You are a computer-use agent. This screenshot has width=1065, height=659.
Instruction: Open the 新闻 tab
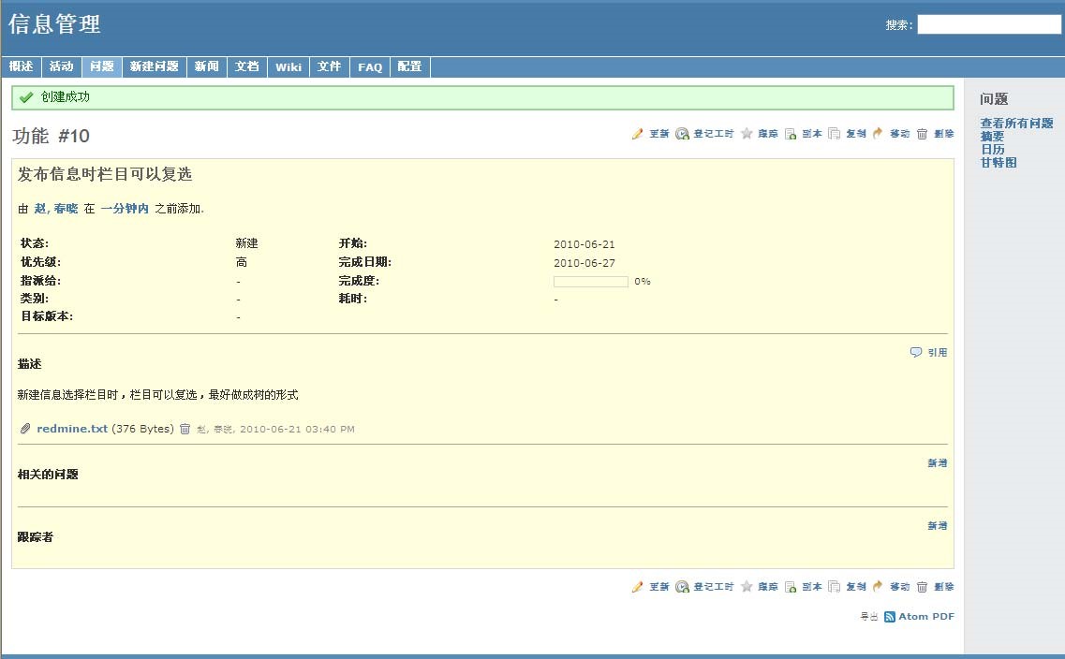click(206, 66)
